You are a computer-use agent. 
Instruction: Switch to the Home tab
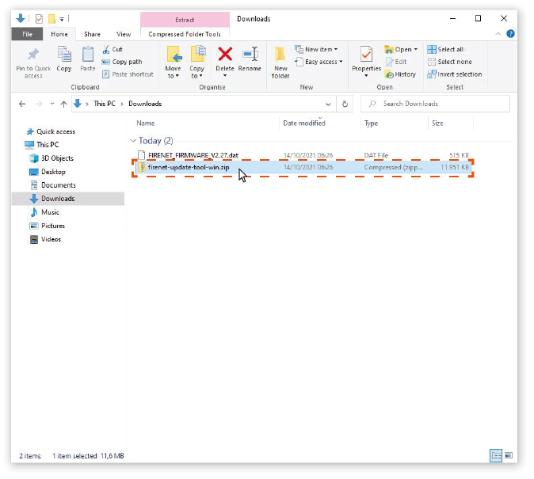click(x=59, y=34)
